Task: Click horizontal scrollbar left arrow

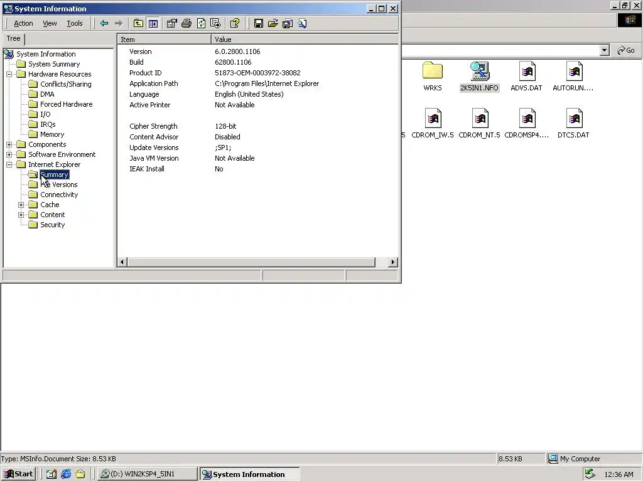Action: pos(122,262)
